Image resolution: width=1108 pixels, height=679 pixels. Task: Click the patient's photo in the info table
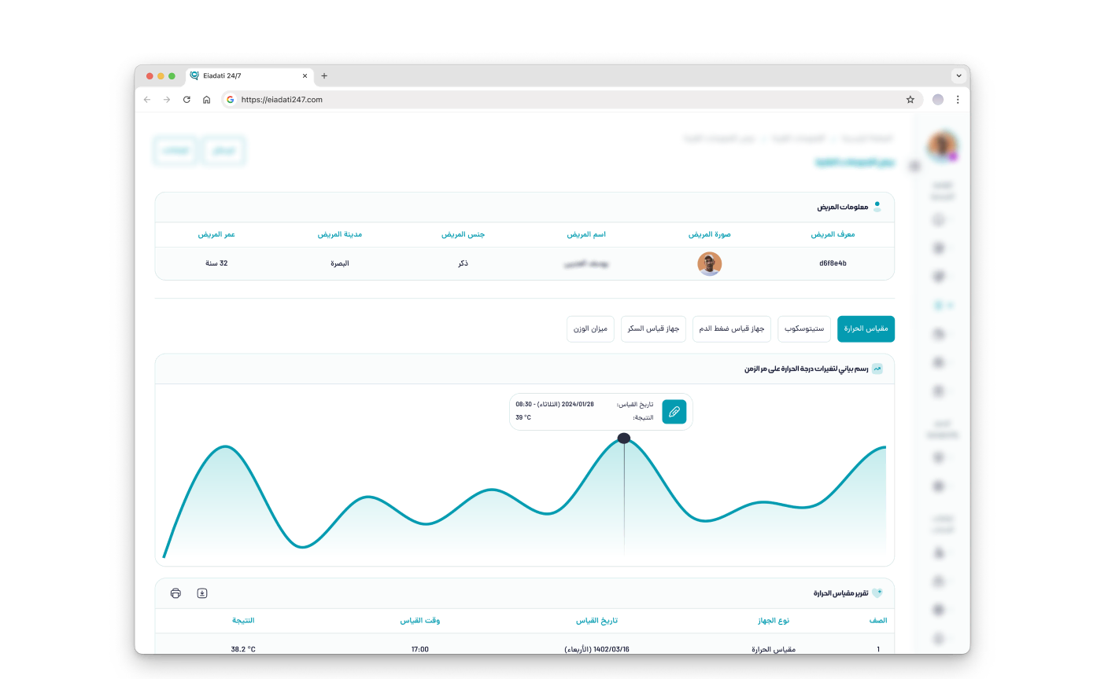pos(710,263)
